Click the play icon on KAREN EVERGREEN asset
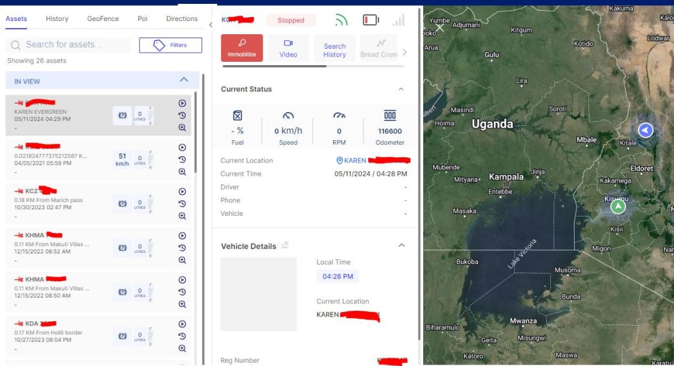This screenshot has height=366, width=674. click(x=182, y=103)
